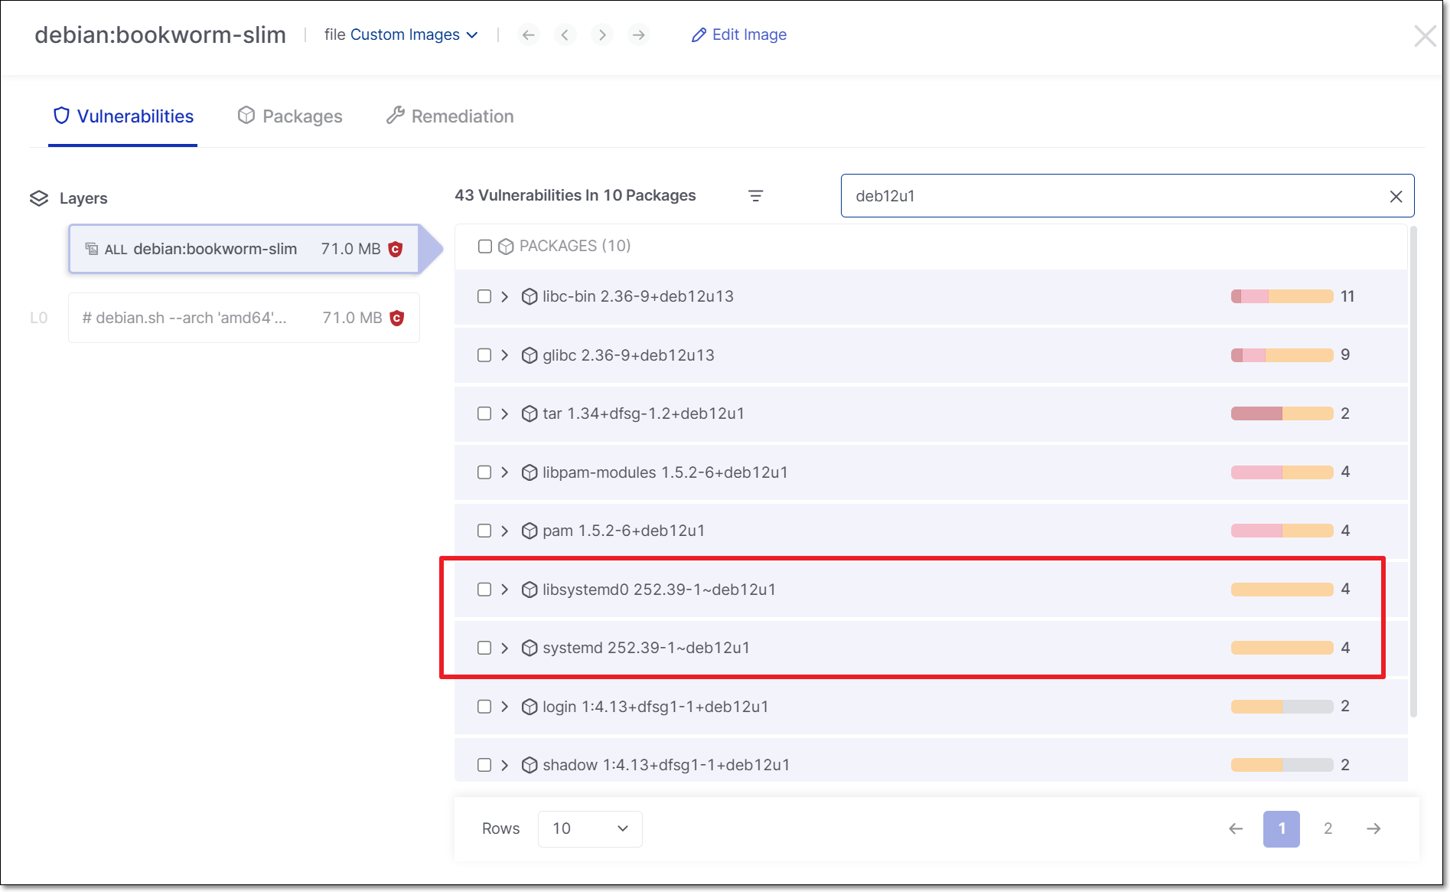Open the Rows per page dropdown
This screenshot has width=1450, height=892.
click(589, 828)
